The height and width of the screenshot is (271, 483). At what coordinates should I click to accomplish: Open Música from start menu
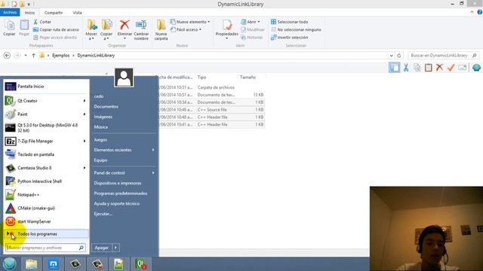coord(100,127)
